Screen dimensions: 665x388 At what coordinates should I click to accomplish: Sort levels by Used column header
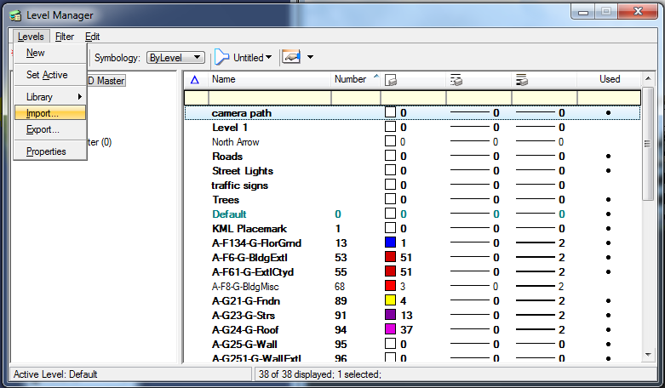point(610,79)
